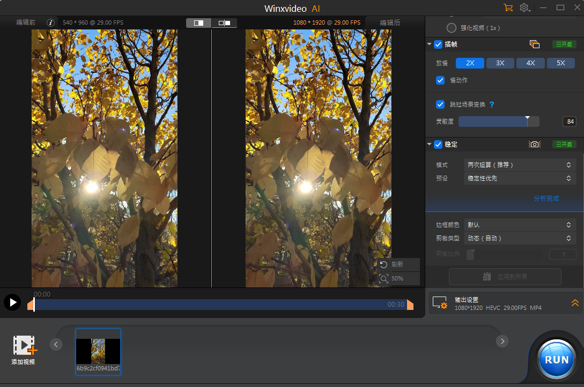
Task: Adjust the 灵敏度 sensitivity slider
Action: (527, 122)
